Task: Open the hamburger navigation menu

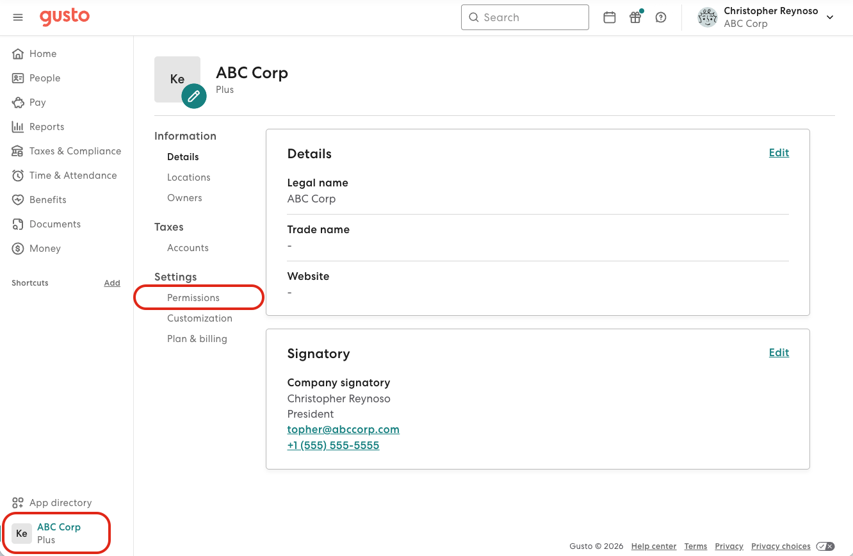Action: click(x=18, y=17)
